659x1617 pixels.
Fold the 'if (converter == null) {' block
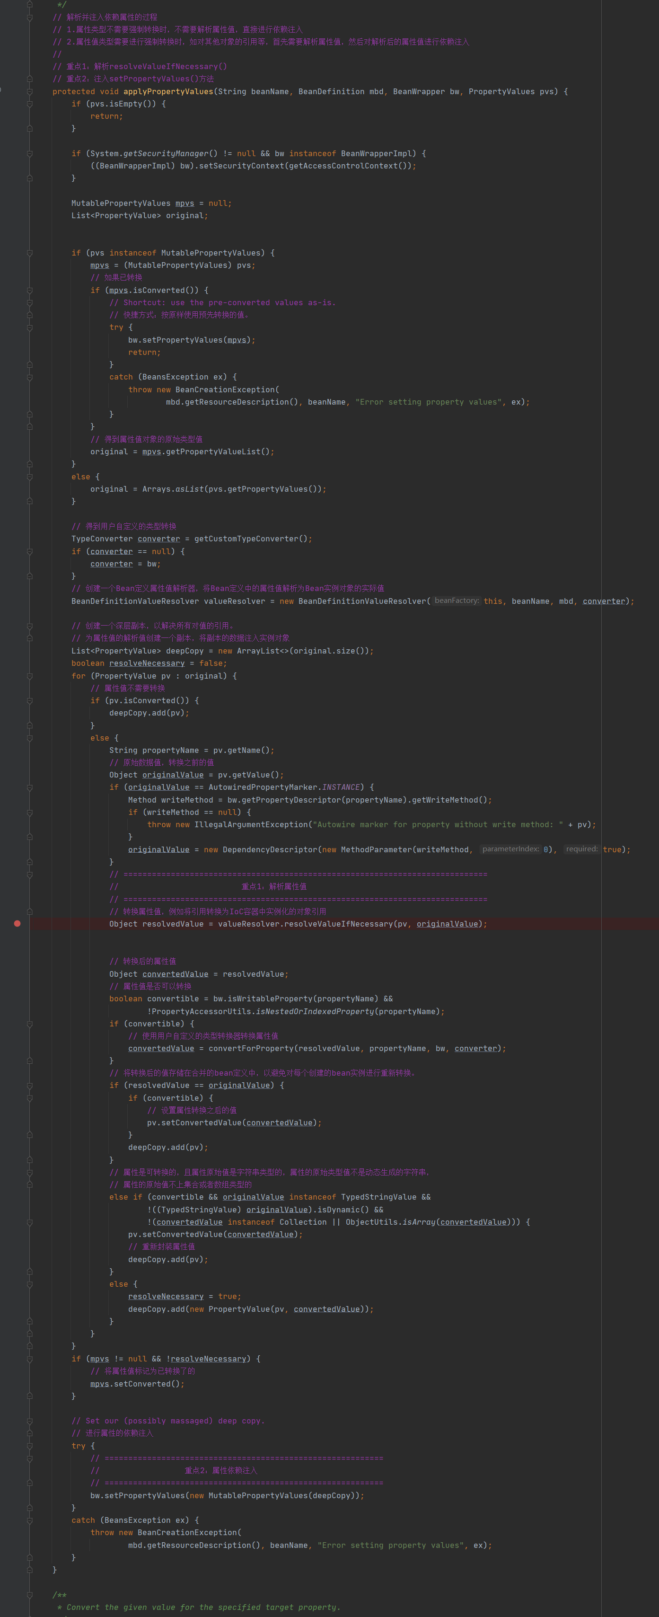click(29, 551)
